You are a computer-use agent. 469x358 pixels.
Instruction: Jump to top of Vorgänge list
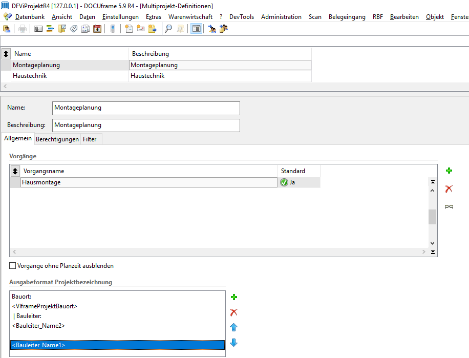coord(433,181)
